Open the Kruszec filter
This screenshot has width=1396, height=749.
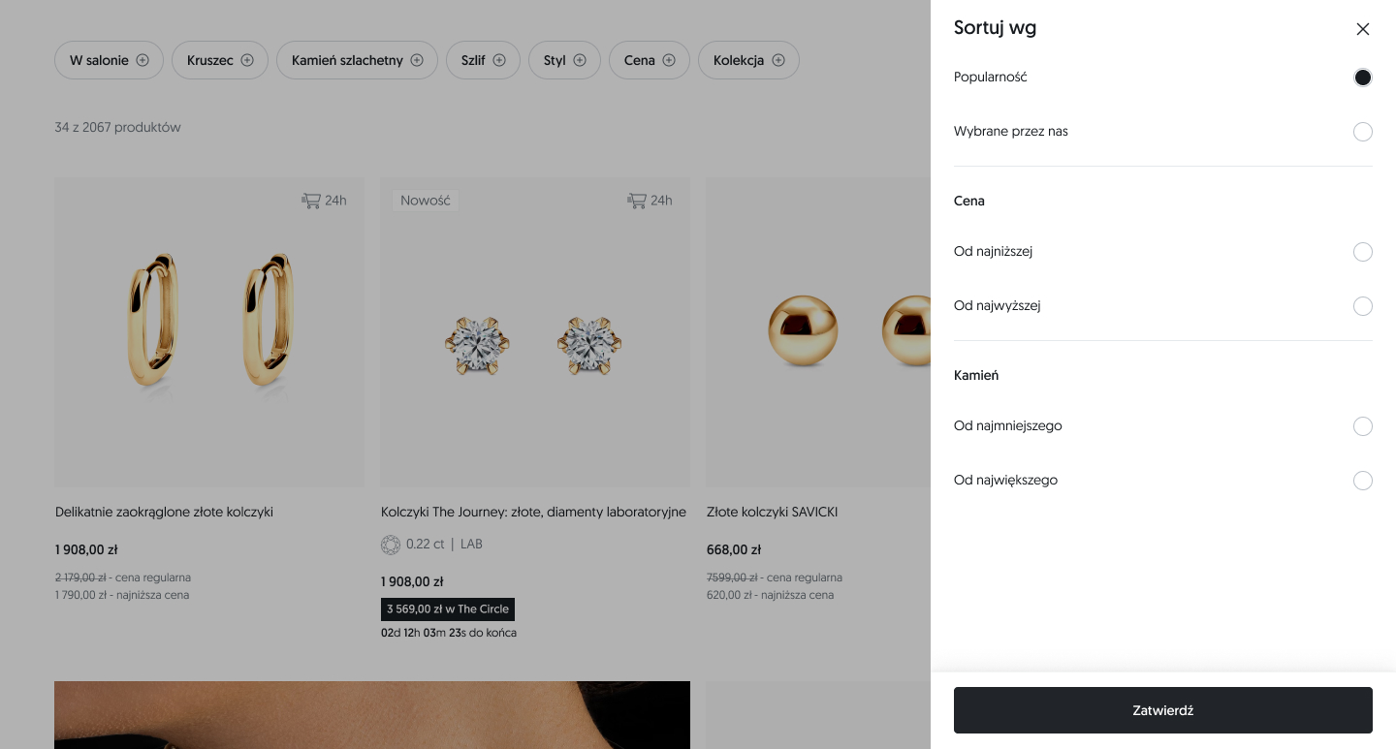pos(219,60)
